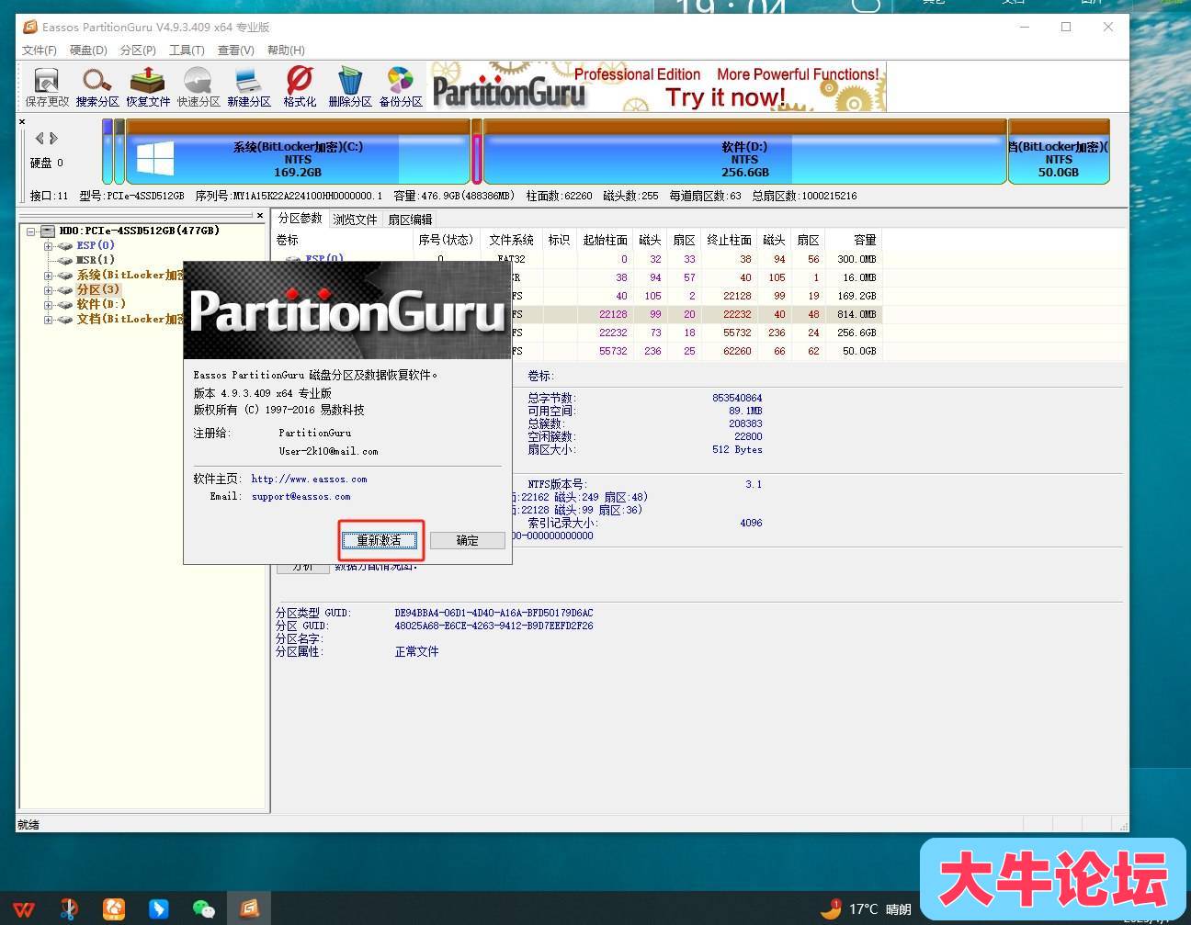Viewport: 1191px width, 925px height.
Task: Click the 序号(状态) column header
Action: coord(446,240)
